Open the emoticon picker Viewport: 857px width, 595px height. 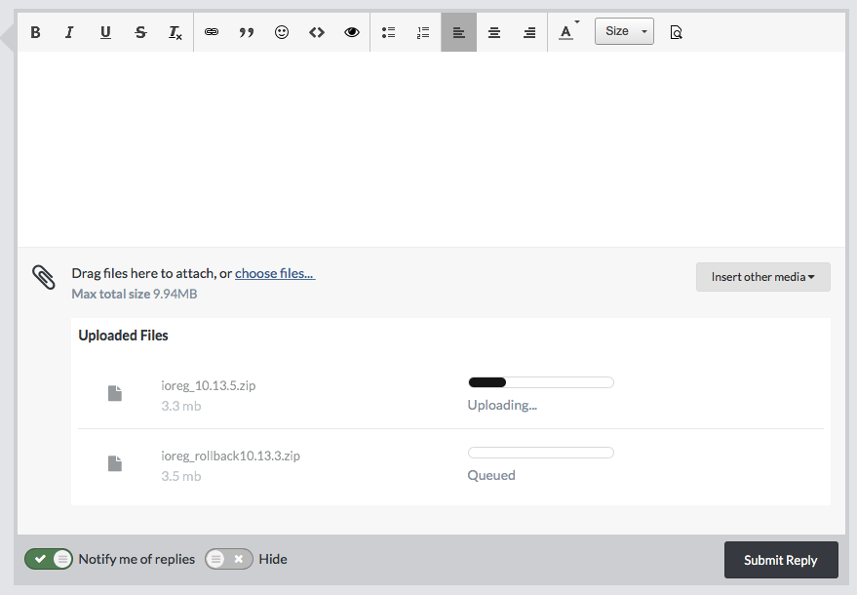282,32
